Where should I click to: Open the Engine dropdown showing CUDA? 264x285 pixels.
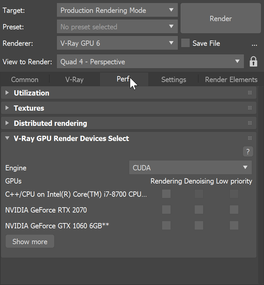[190, 167]
